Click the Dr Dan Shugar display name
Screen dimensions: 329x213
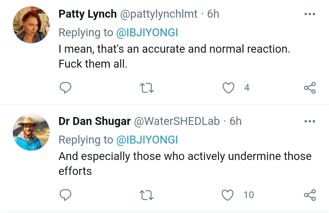[x=95, y=121]
